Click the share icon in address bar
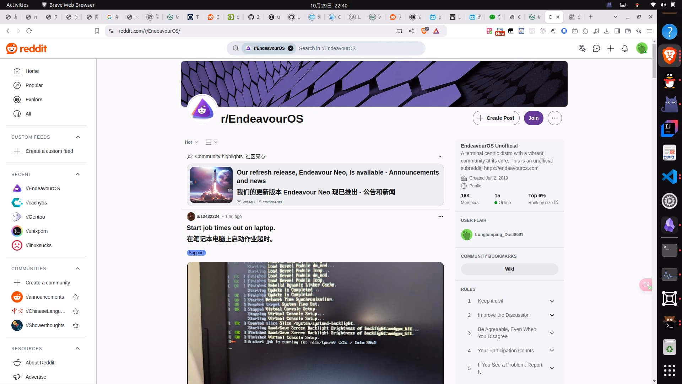The height and width of the screenshot is (384, 682). [x=411, y=31]
